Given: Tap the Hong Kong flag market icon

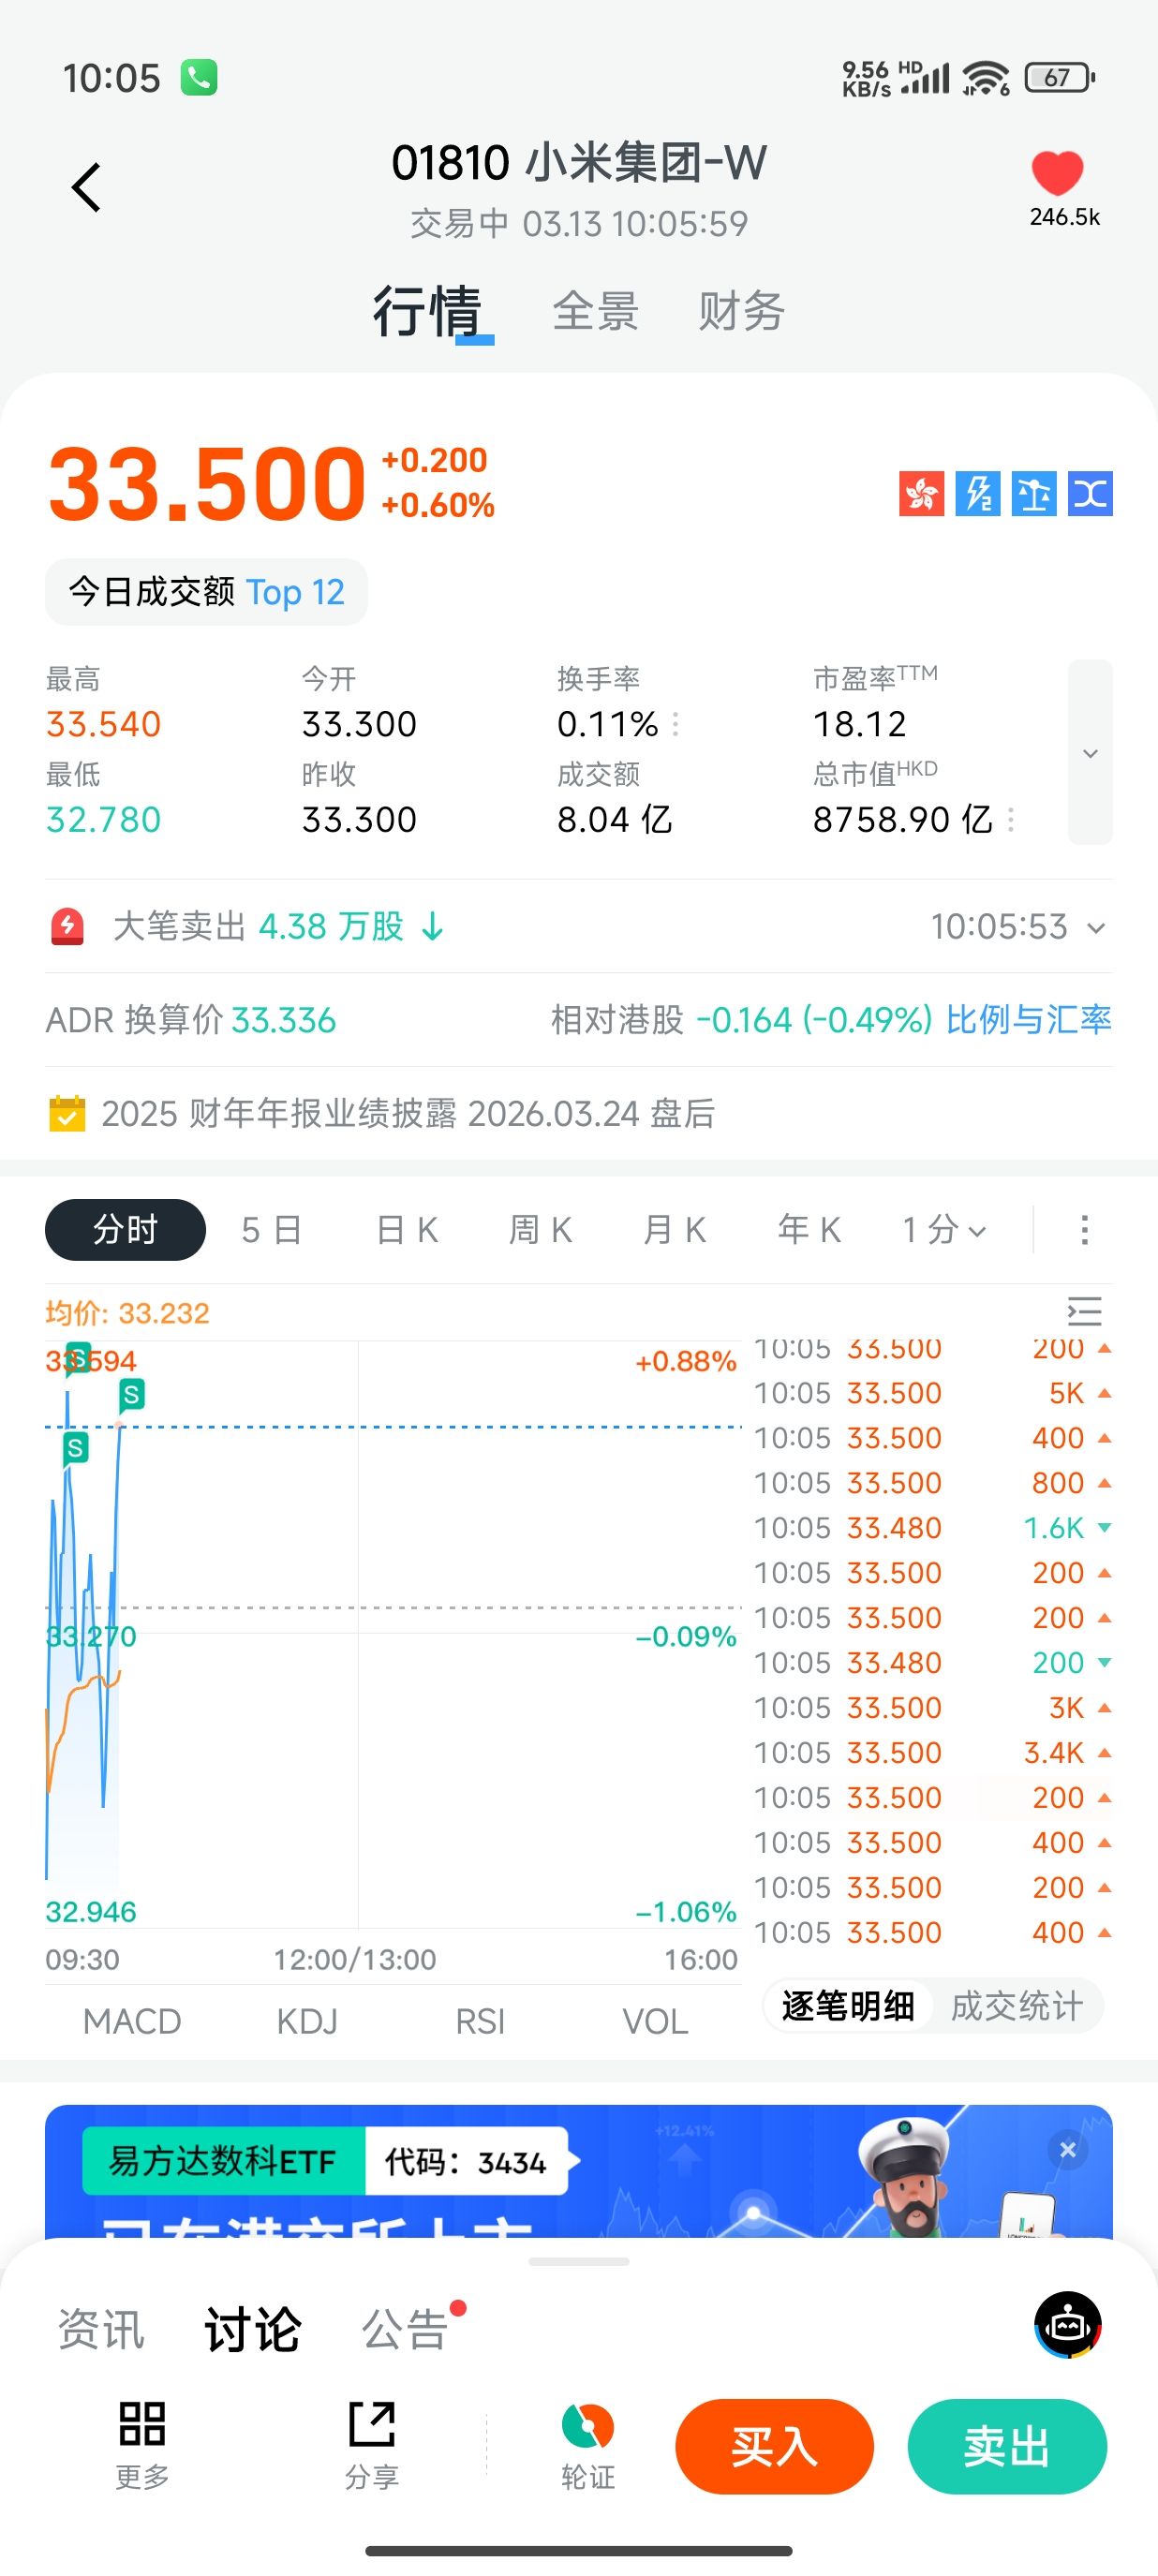Looking at the screenshot, I should pos(921,493).
